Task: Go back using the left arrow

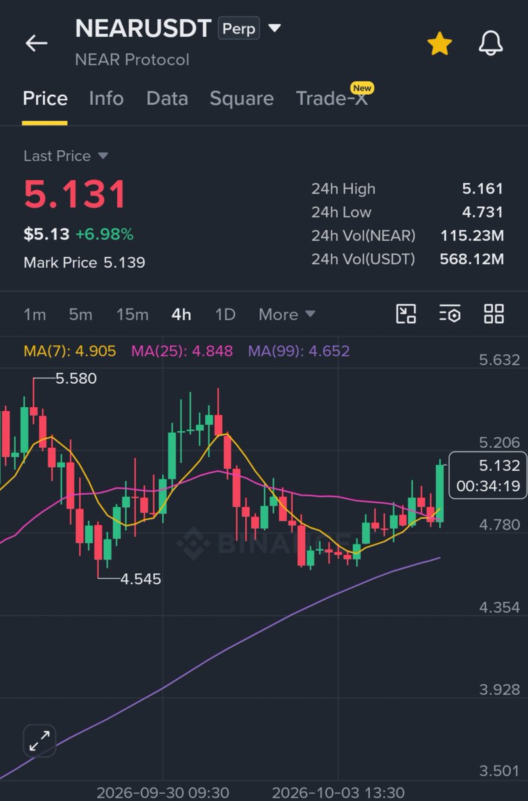Action: click(x=37, y=43)
